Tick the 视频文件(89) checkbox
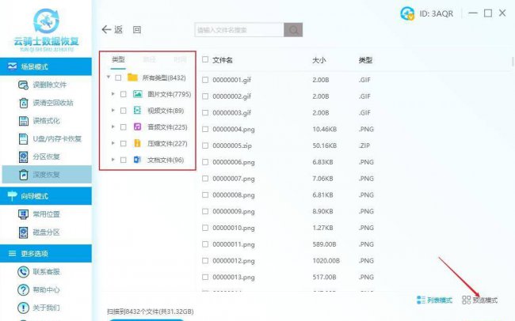 point(123,111)
